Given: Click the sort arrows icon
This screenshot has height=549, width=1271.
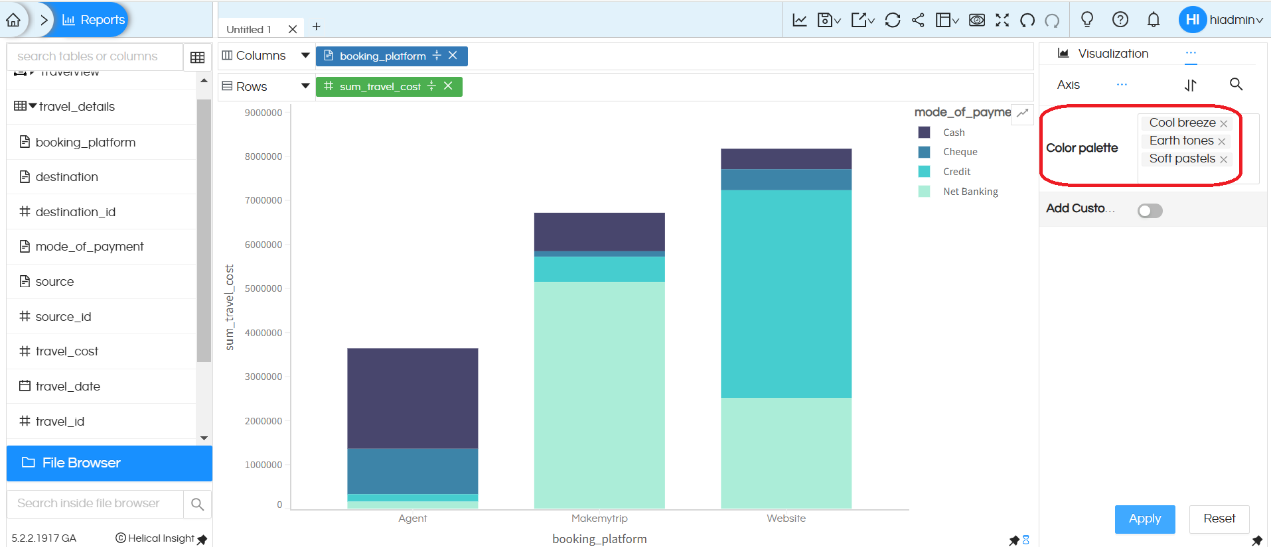Looking at the screenshot, I should click(x=1191, y=85).
